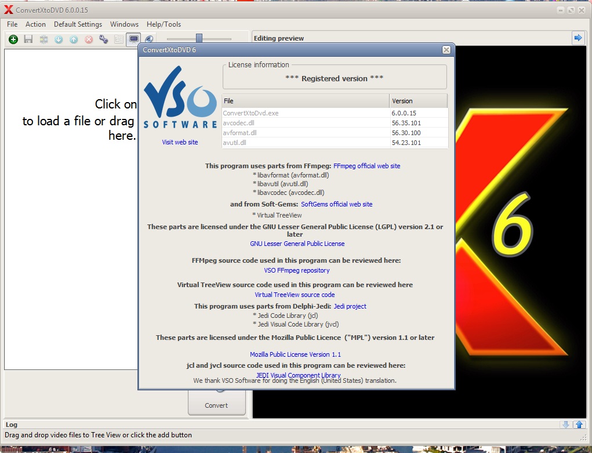
Task: Select the avformat.dll row
Action: coord(335,133)
